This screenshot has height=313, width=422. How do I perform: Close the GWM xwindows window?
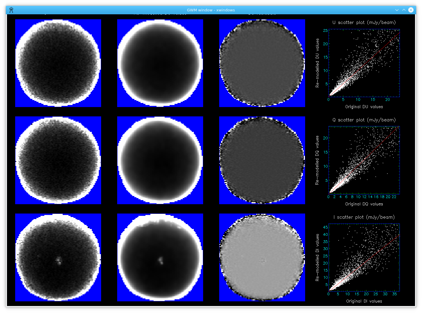point(411,10)
